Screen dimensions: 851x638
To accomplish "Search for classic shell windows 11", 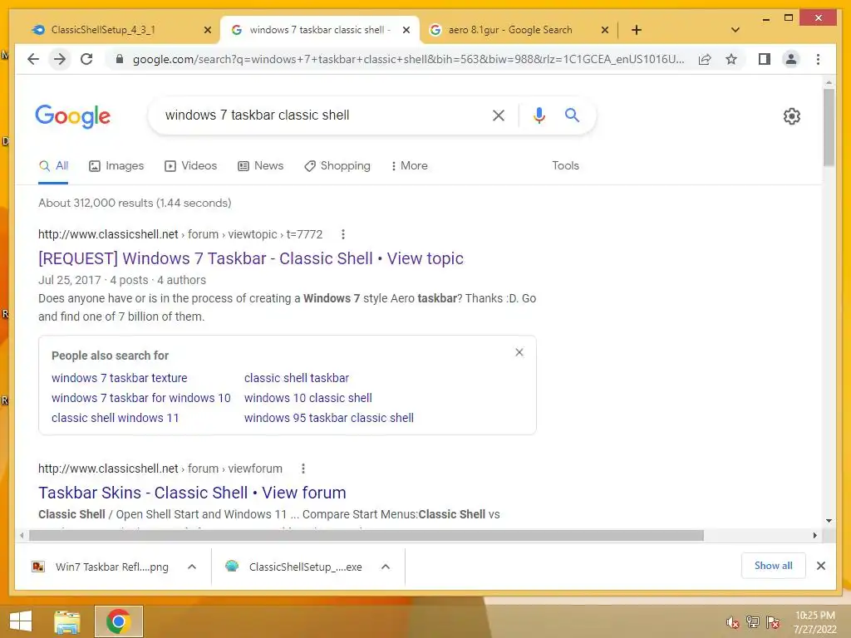I will (x=115, y=418).
